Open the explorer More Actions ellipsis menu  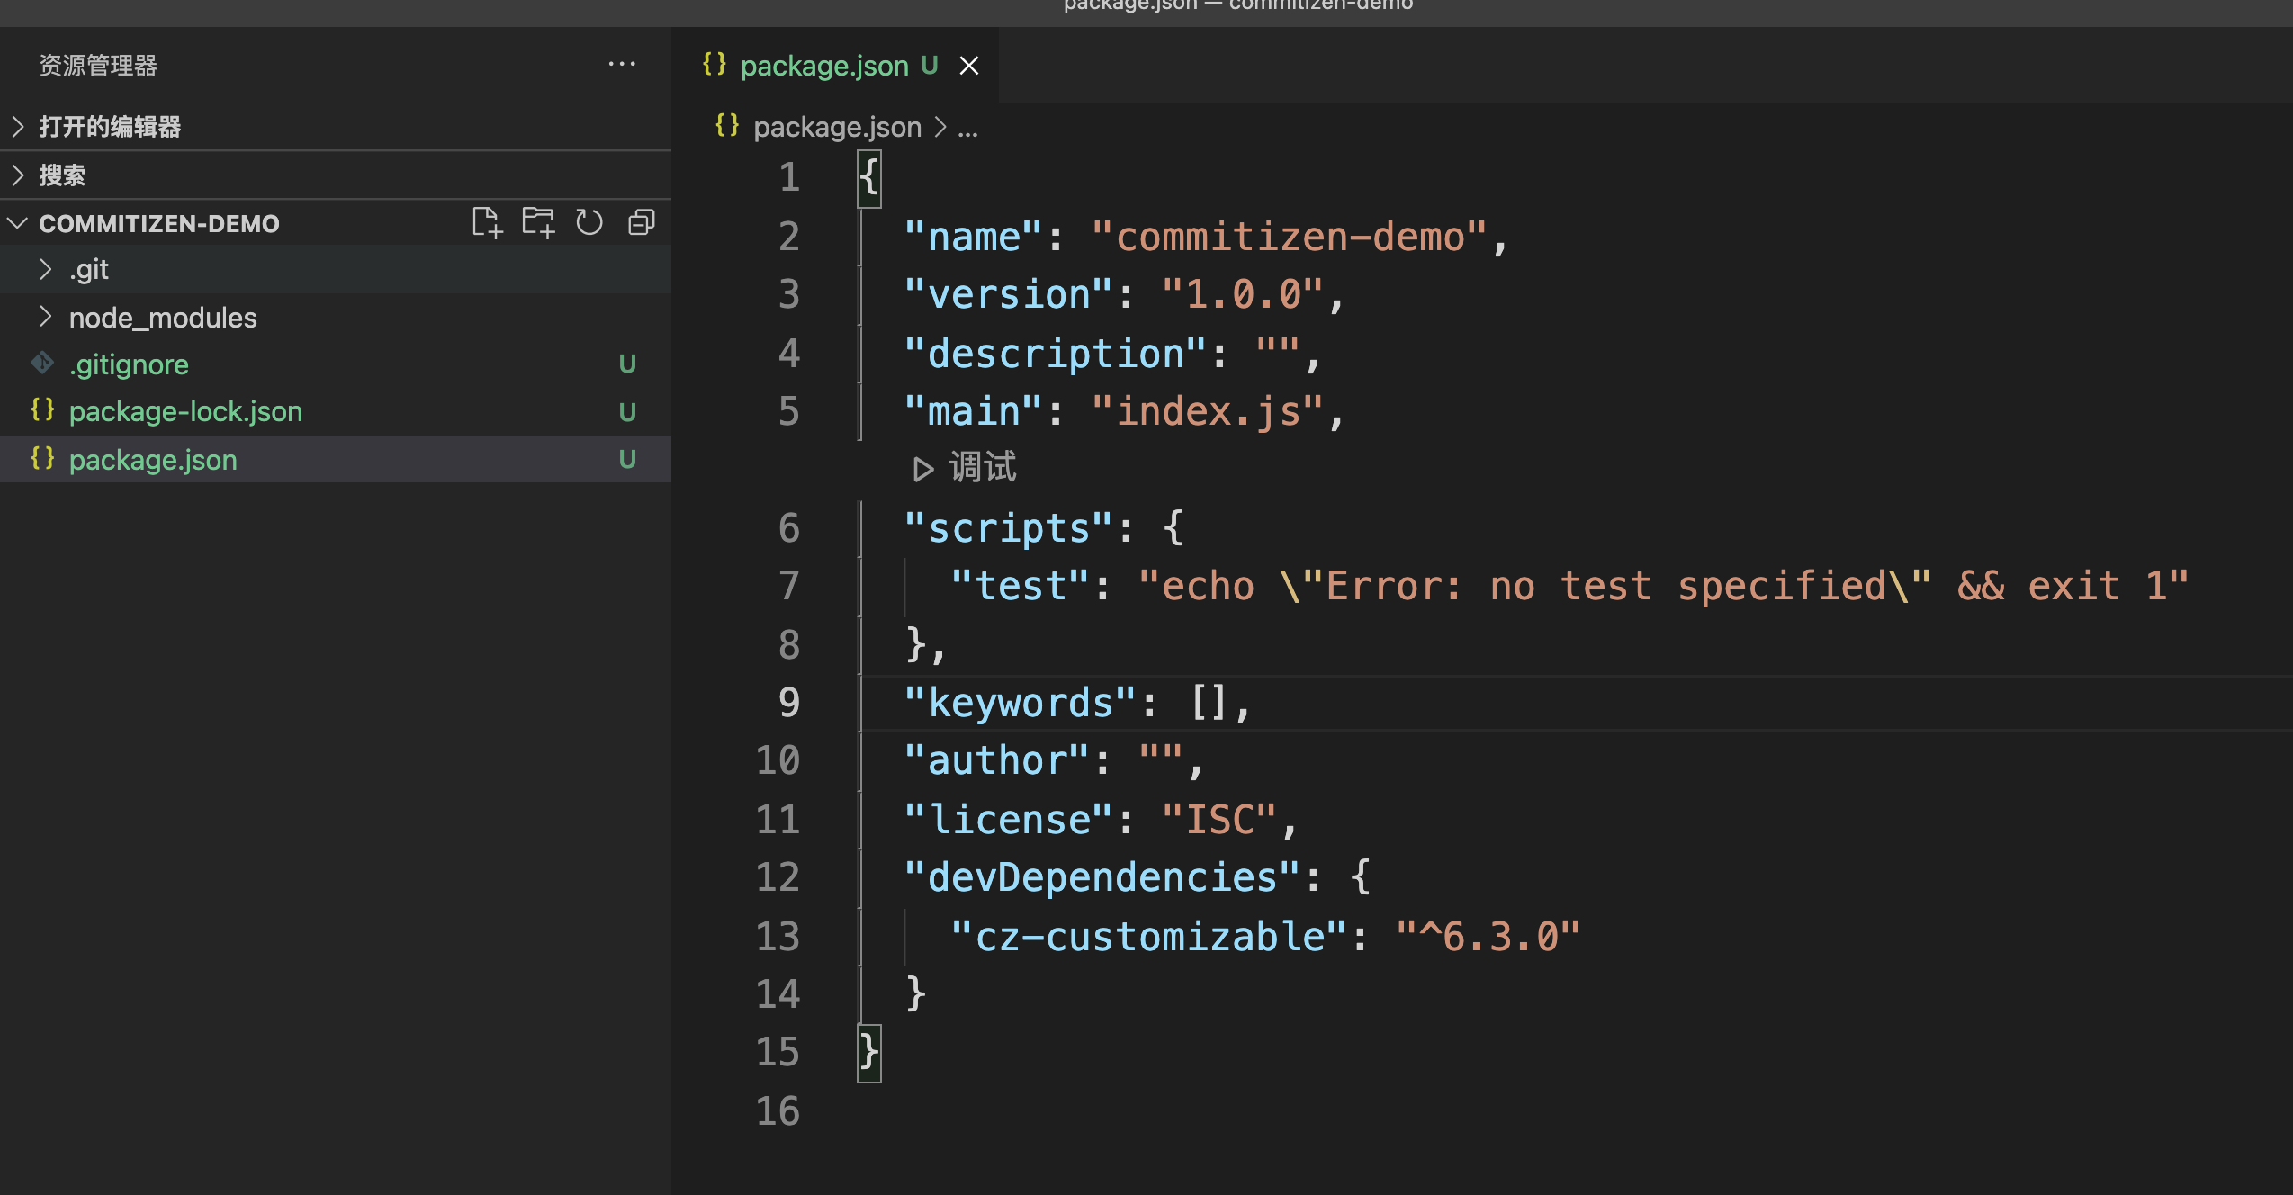point(622,65)
